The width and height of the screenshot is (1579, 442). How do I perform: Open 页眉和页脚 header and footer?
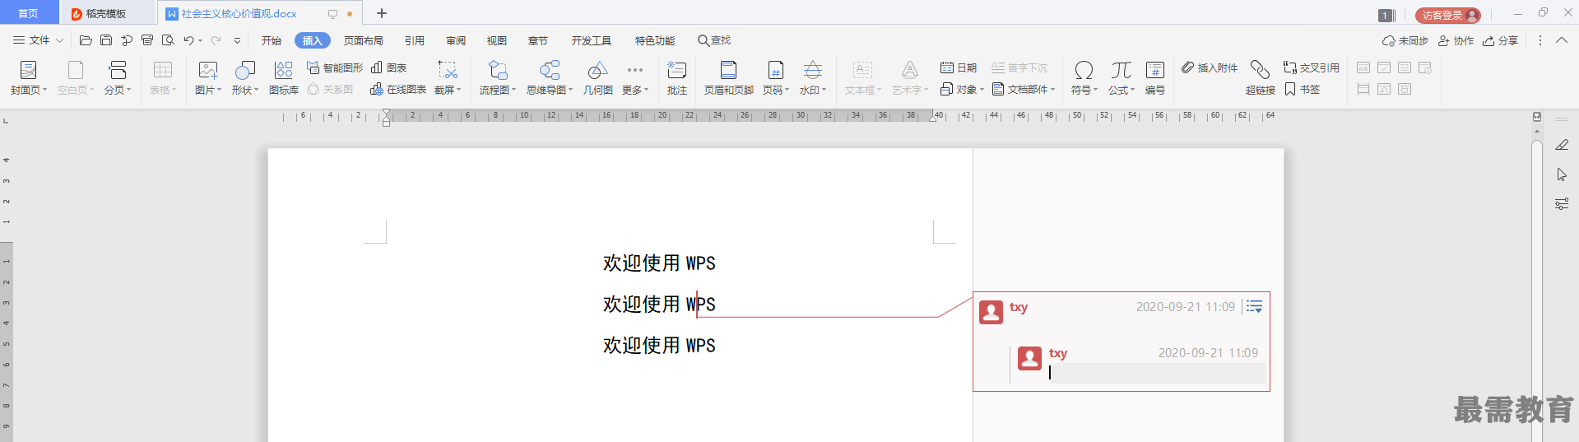tap(729, 78)
